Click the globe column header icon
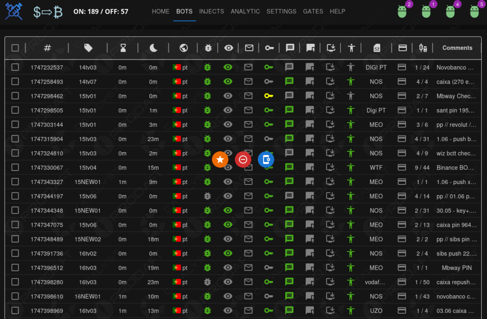487x319 pixels. click(x=184, y=48)
